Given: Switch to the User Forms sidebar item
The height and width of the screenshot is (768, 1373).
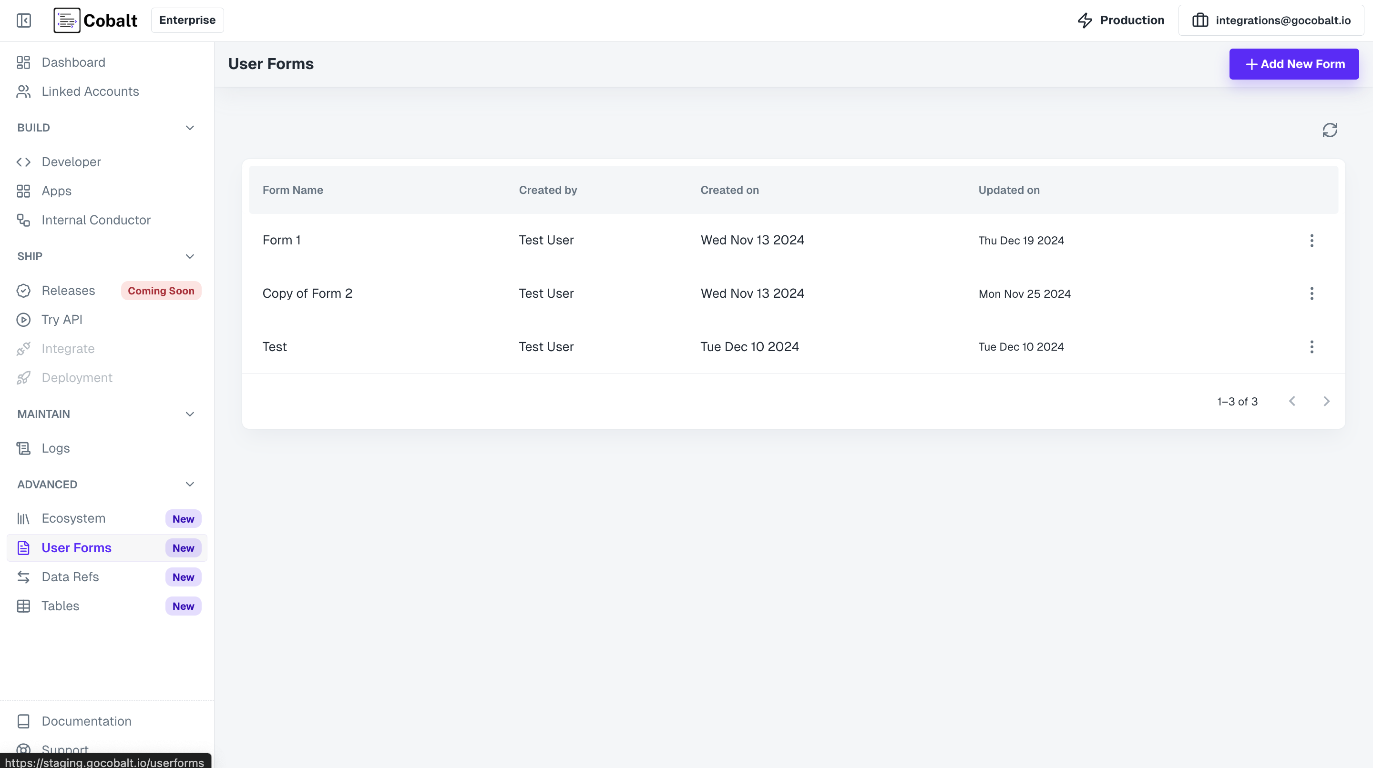Looking at the screenshot, I should click(x=77, y=547).
